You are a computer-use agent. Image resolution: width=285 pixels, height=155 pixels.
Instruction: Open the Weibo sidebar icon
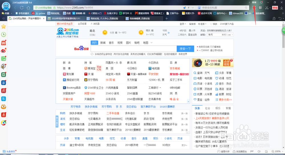[3, 51]
